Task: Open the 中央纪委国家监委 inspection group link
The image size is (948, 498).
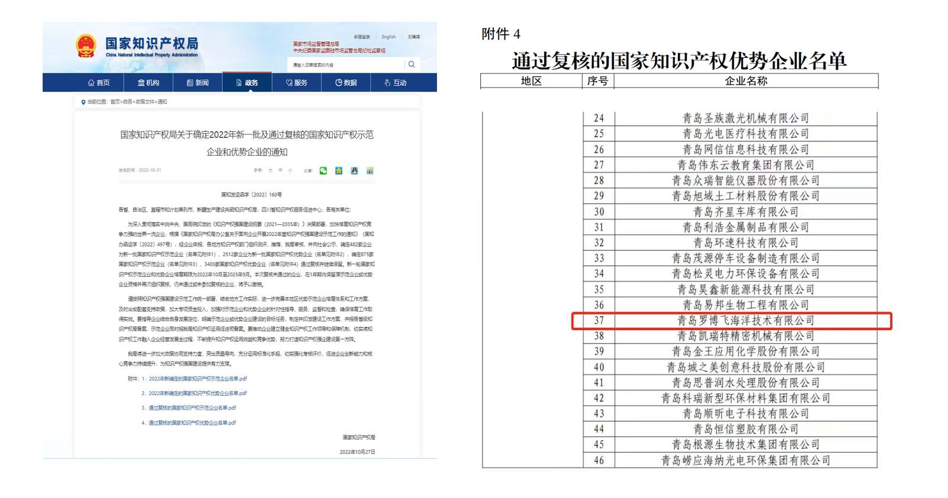Action: pyautogui.click(x=339, y=51)
